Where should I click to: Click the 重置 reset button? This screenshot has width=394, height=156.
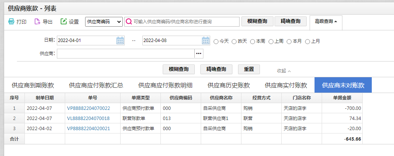tap(249, 69)
